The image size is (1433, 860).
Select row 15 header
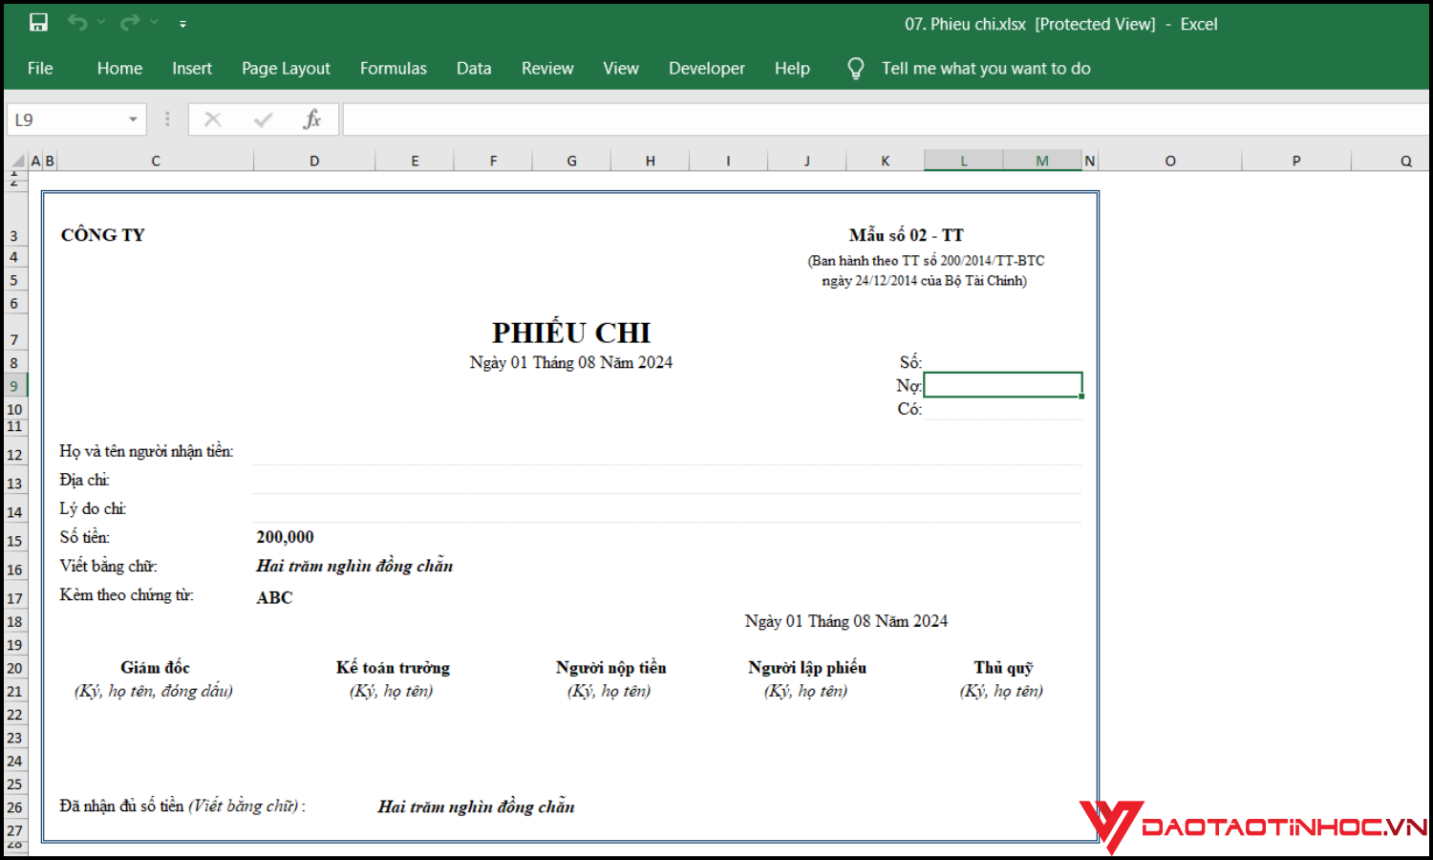click(14, 541)
